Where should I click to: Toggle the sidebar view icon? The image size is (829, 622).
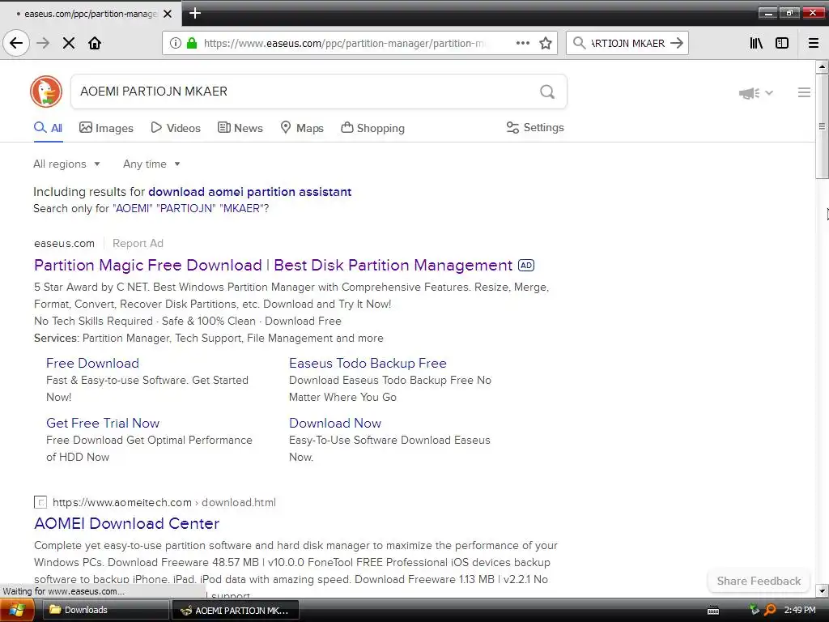[x=782, y=43]
